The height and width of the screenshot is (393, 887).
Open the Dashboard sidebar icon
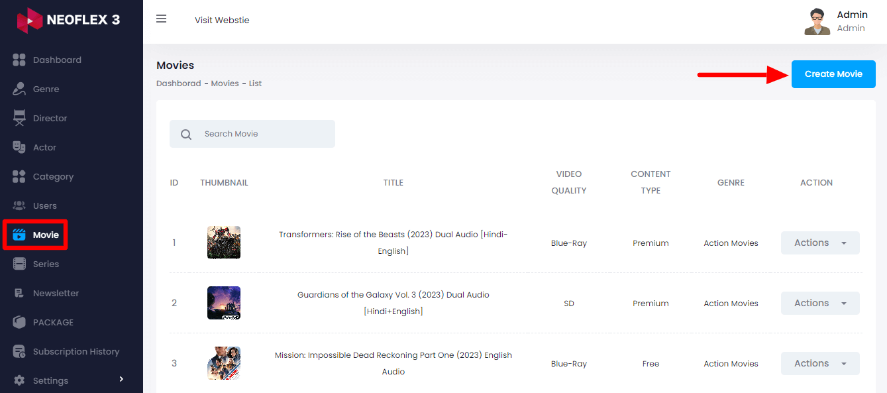[x=19, y=60]
